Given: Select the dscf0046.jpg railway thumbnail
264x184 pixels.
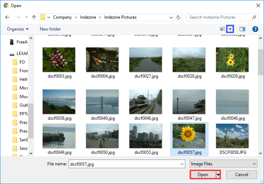Looking at the screenshot, I should click(x=146, y=102).
